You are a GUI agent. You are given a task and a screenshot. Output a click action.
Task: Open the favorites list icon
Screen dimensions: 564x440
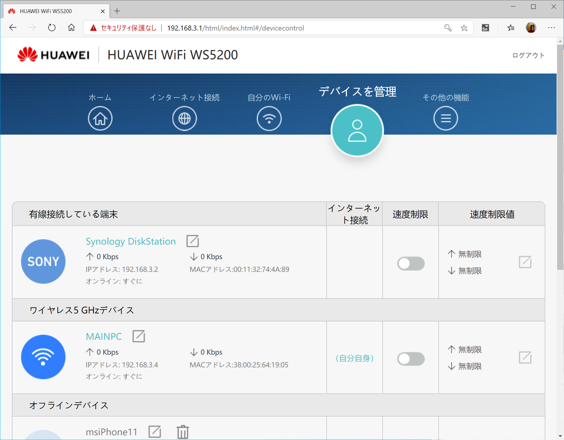pyautogui.click(x=511, y=28)
